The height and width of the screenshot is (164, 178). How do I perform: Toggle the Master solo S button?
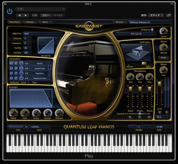click(x=167, y=112)
